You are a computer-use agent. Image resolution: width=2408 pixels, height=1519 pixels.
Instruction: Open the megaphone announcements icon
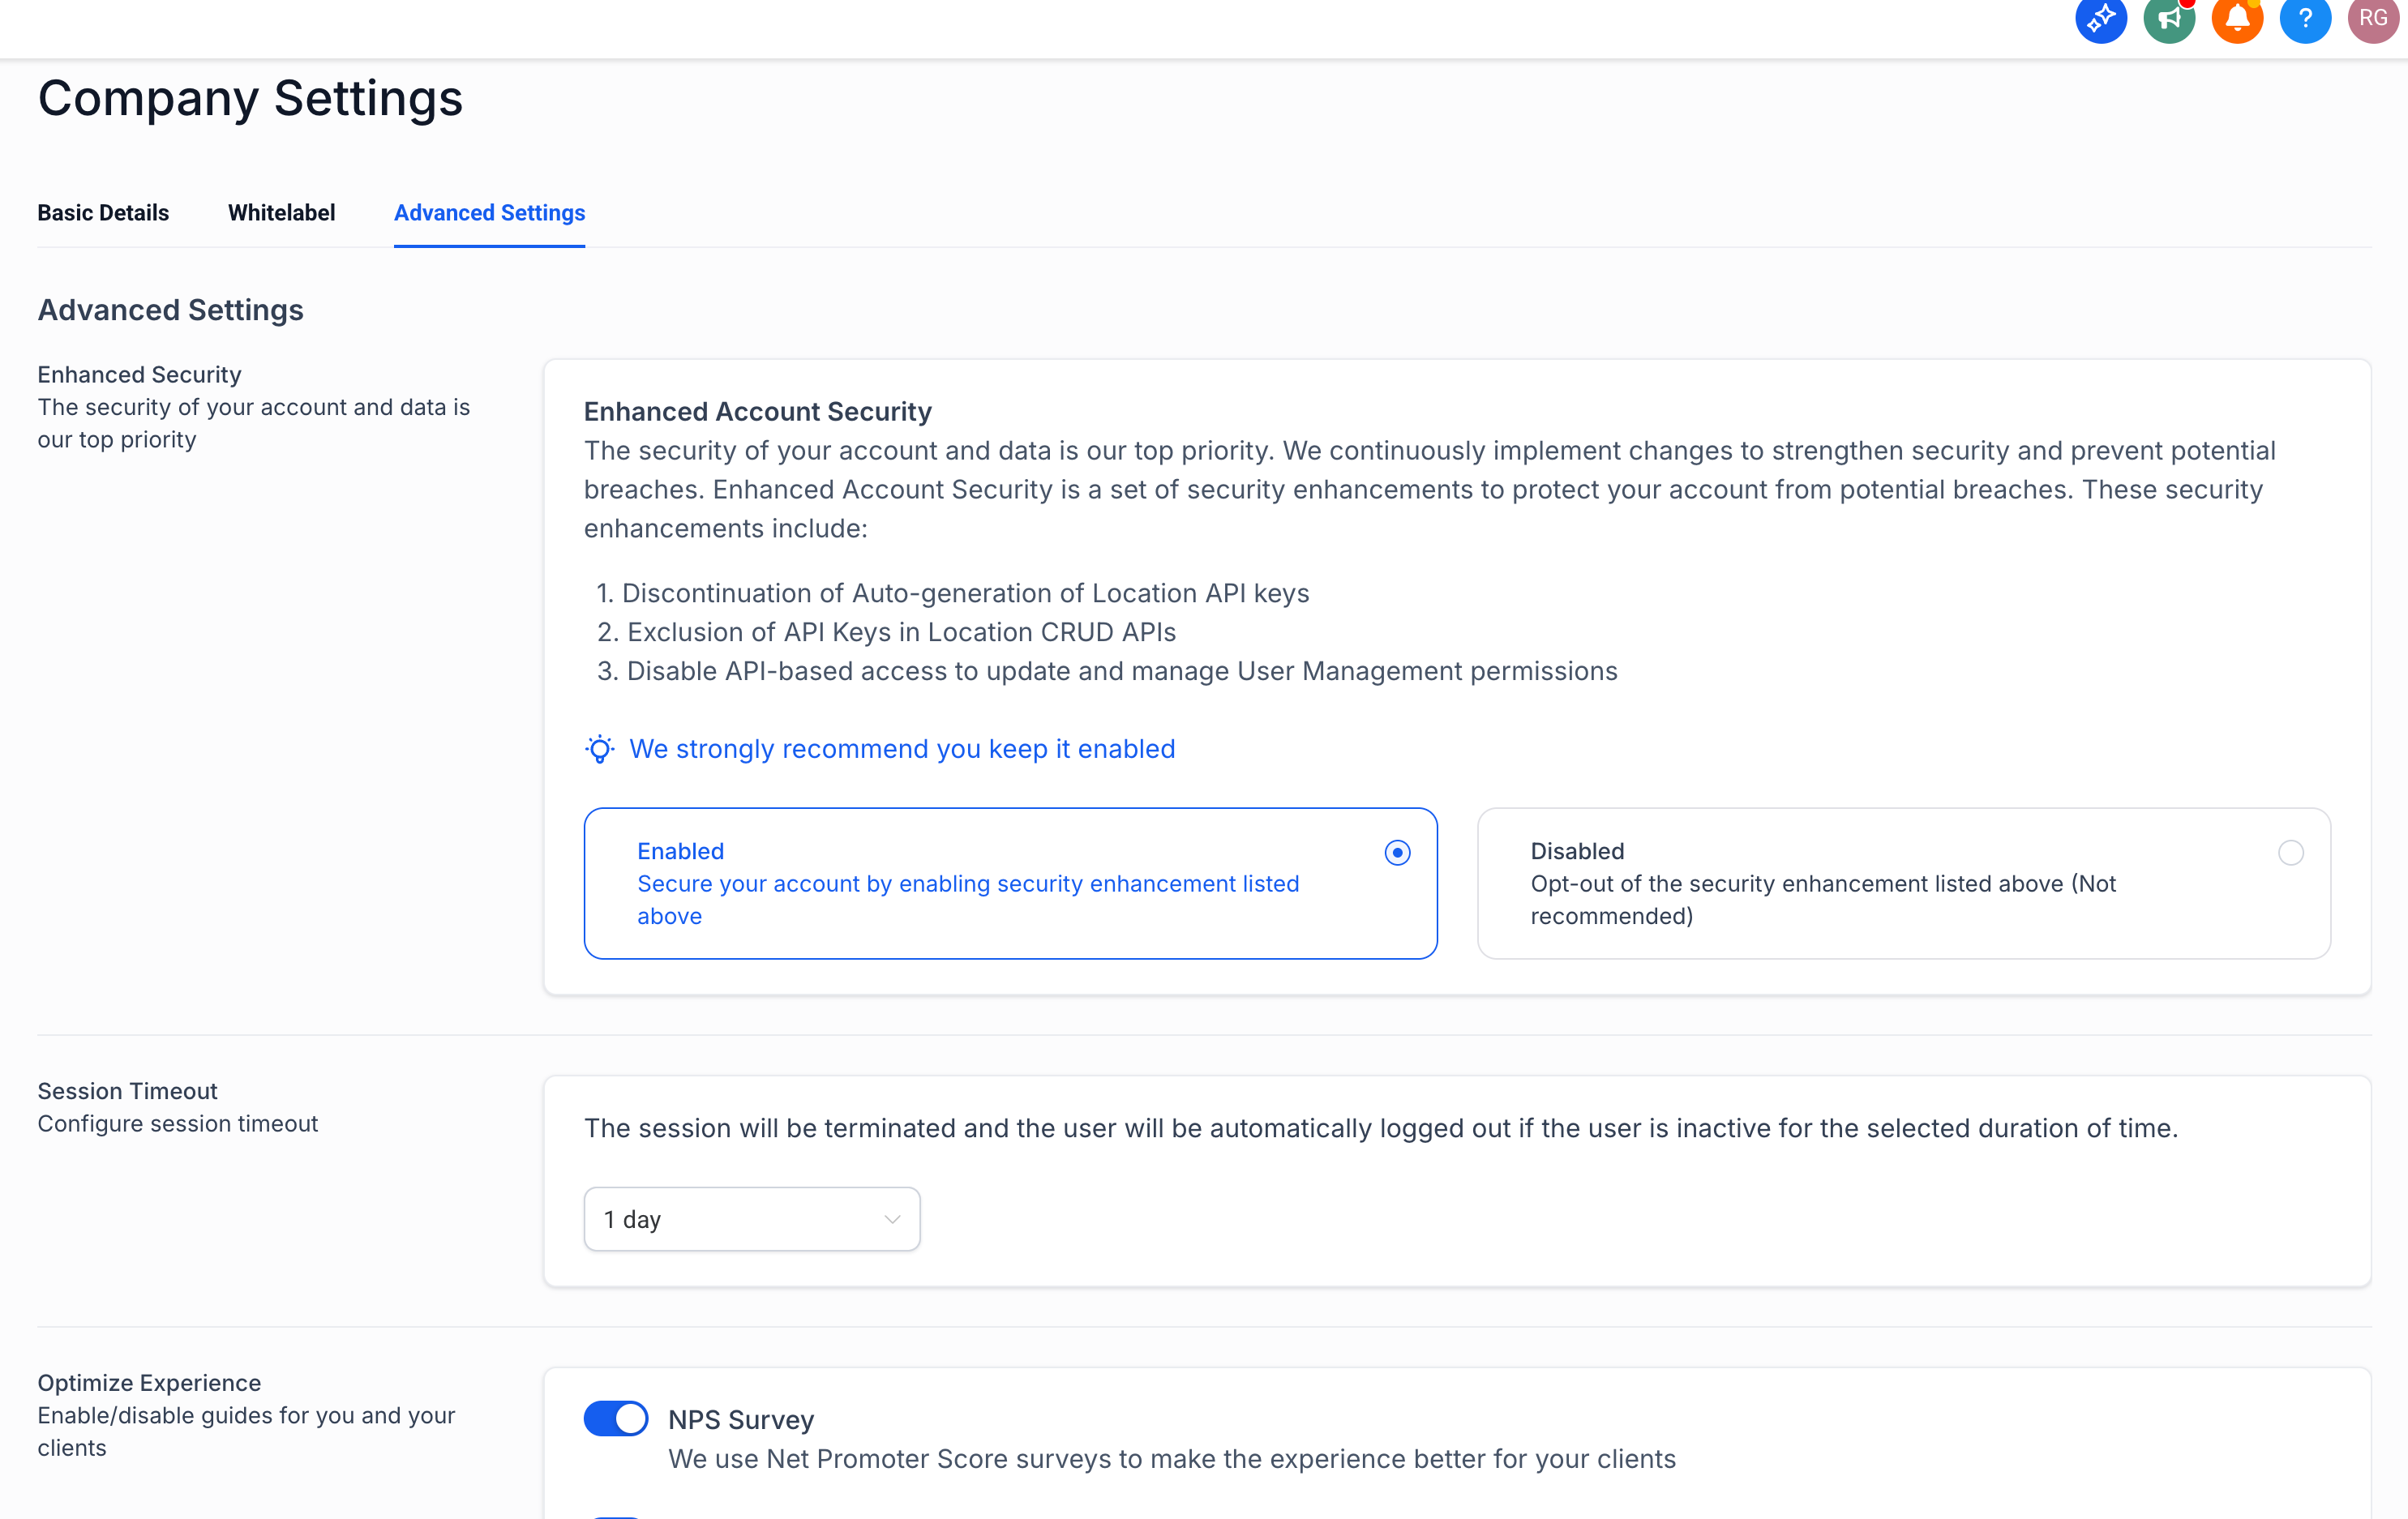coord(2168,19)
